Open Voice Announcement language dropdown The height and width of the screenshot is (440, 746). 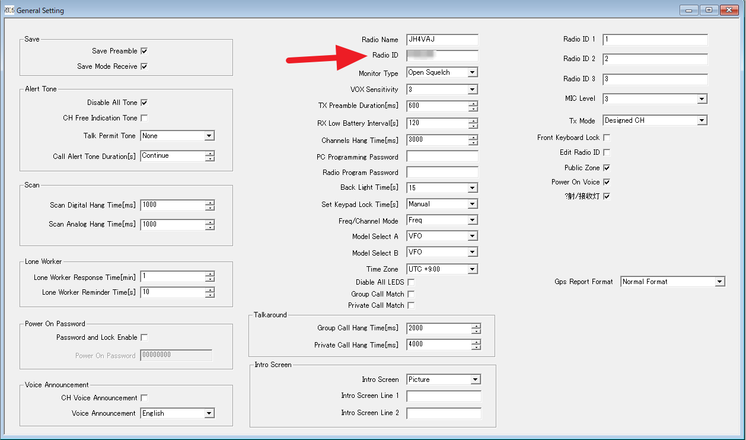(209, 413)
